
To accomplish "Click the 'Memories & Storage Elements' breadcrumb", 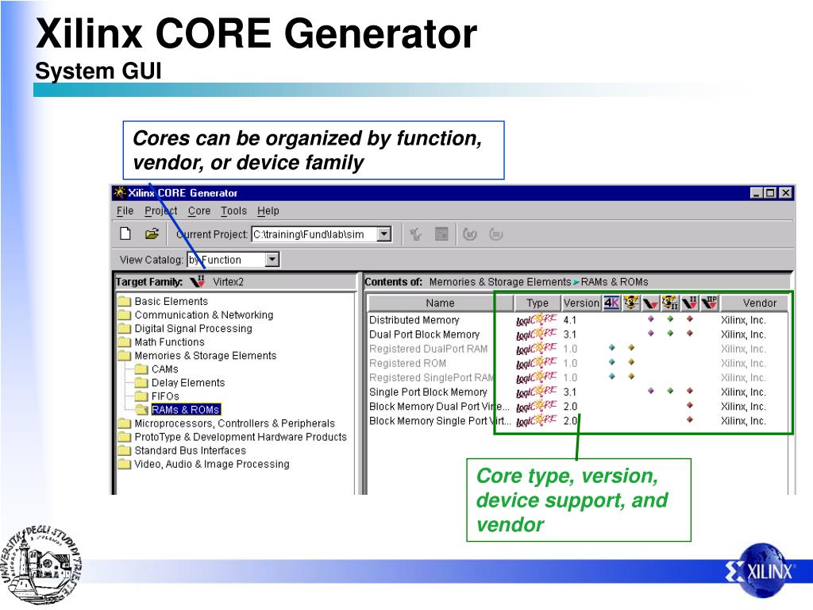I will pyautogui.click(x=500, y=282).
